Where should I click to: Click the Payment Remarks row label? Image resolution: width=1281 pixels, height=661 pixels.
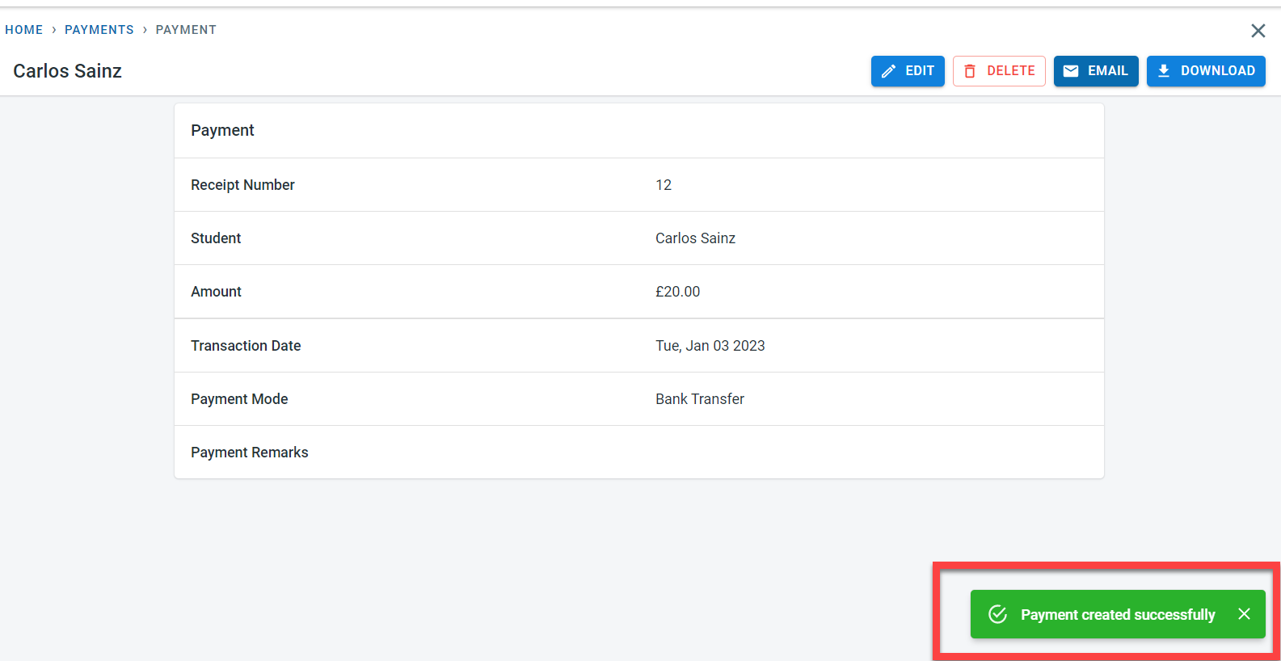[x=250, y=453]
